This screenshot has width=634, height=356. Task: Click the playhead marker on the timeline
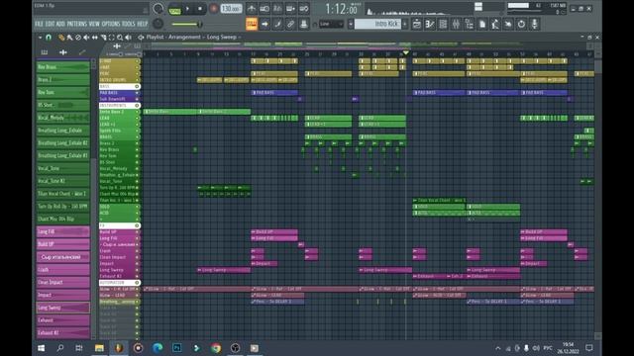click(x=406, y=52)
